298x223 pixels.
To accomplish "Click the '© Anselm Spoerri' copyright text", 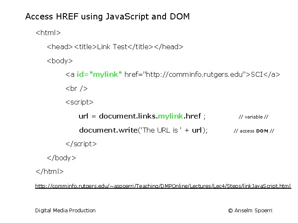I will [250, 211].
